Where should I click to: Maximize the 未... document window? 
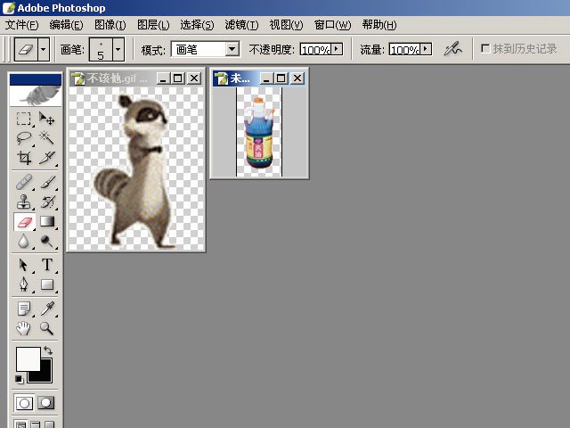[x=281, y=78]
